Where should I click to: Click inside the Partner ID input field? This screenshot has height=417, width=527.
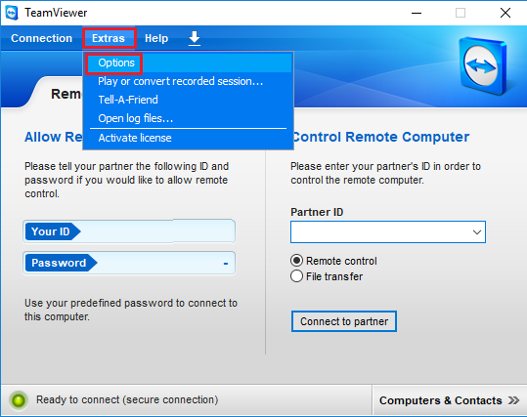(x=380, y=232)
